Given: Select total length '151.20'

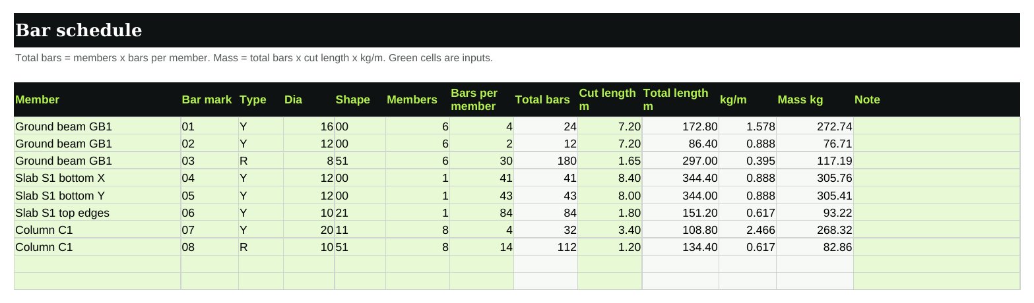Looking at the screenshot, I should pos(680,212).
